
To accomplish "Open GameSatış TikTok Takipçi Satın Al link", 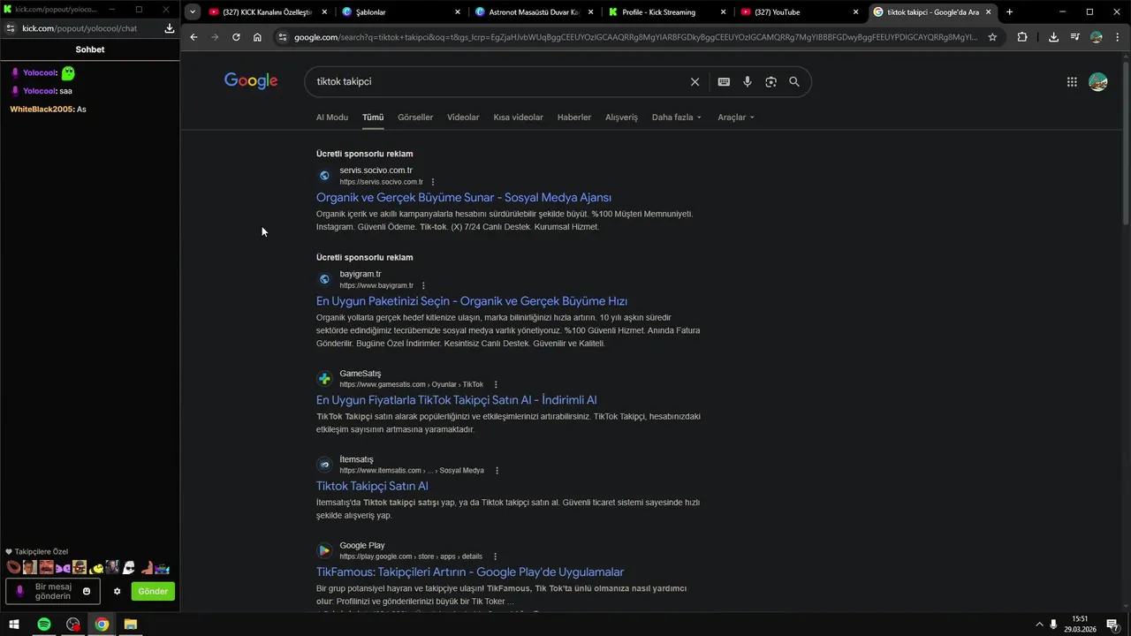I will click(457, 400).
